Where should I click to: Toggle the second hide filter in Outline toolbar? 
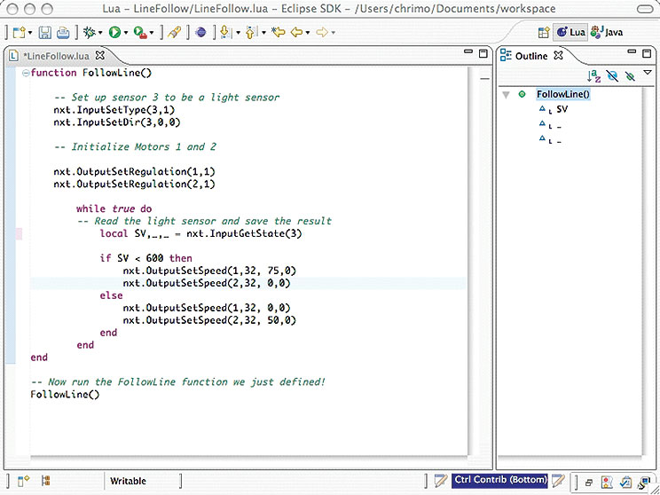pos(630,77)
